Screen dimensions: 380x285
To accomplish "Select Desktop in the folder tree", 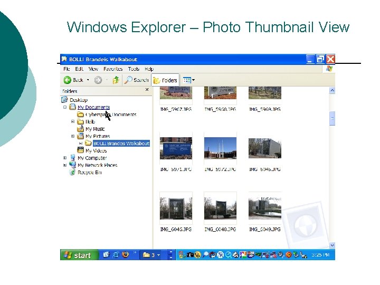I will point(79,100).
